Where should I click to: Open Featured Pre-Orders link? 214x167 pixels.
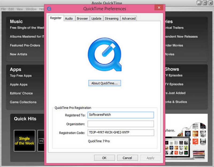[x=25, y=45]
